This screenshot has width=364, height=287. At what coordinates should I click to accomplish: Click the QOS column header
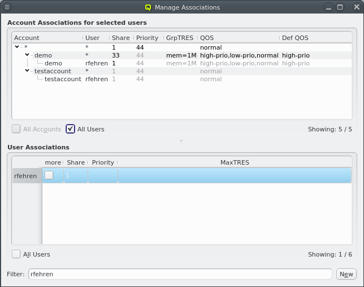click(x=239, y=38)
